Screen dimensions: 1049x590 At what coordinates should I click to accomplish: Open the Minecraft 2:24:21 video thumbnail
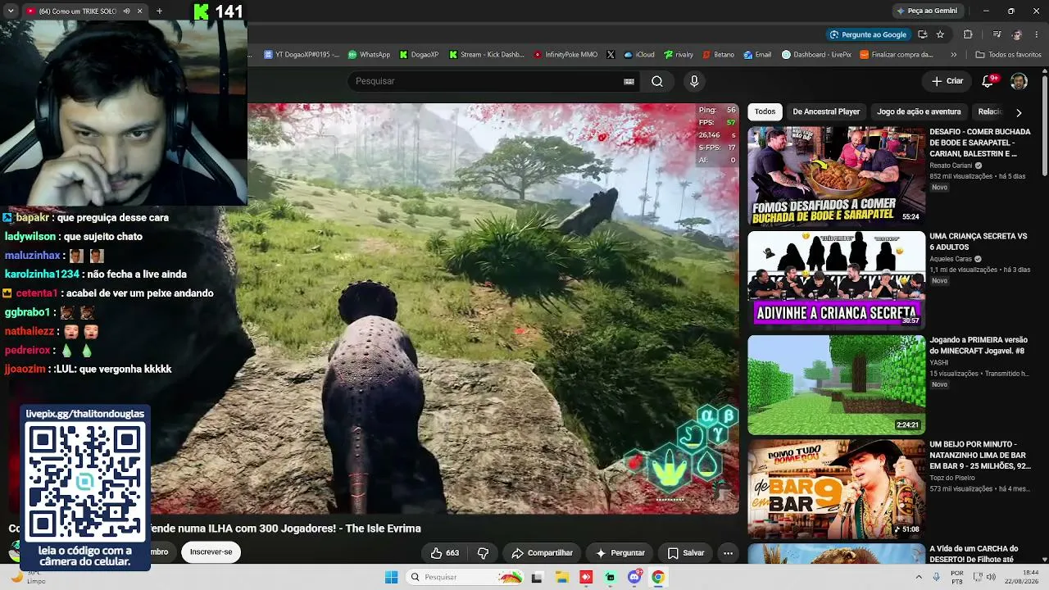836,384
